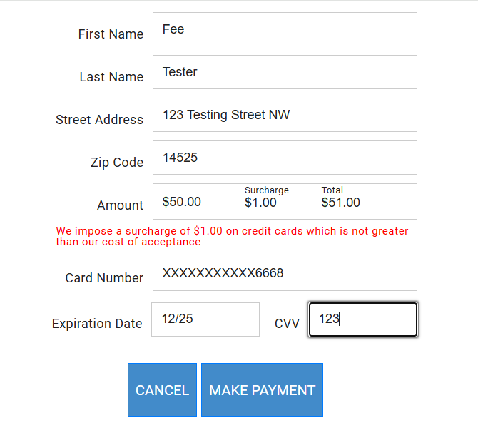Click the Card Number label

(x=104, y=278)
